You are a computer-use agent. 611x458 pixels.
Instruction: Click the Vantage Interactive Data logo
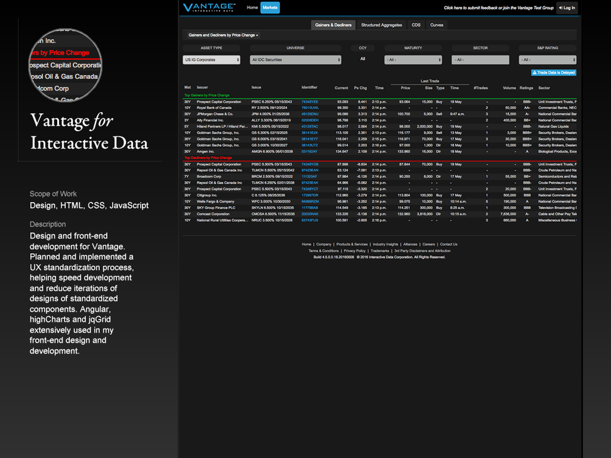pos(209,7)
